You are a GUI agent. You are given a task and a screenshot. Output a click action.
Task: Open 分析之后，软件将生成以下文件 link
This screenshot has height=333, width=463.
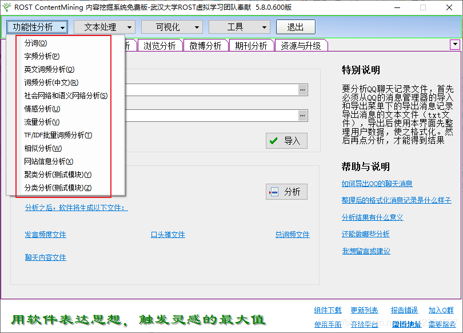point(77,208)
